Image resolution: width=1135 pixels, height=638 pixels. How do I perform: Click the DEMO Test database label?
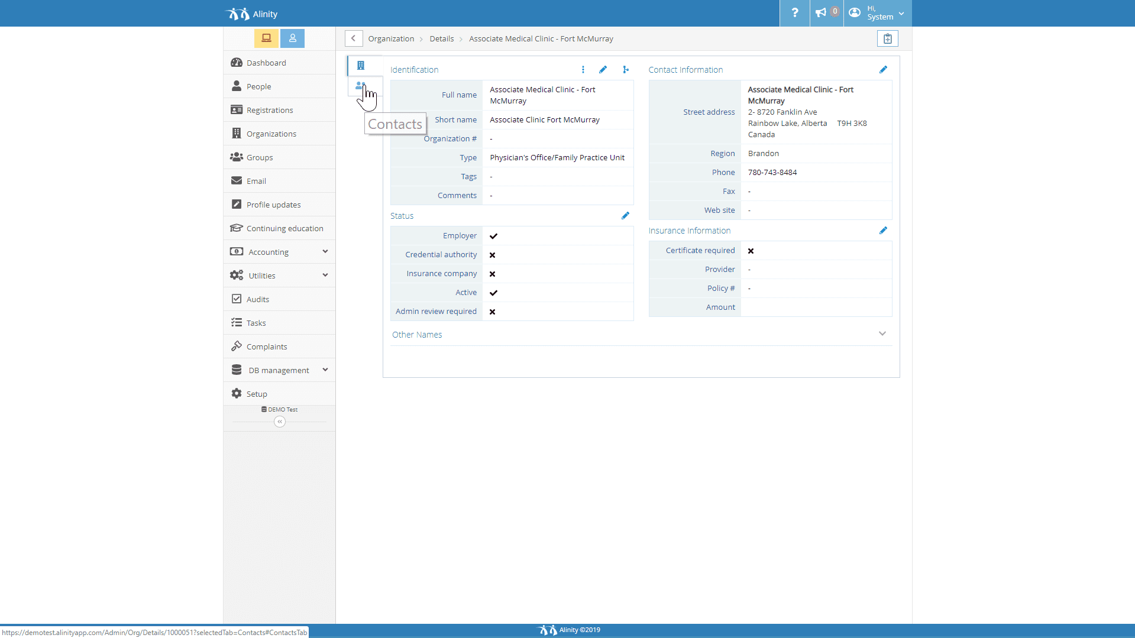[280, 409]
